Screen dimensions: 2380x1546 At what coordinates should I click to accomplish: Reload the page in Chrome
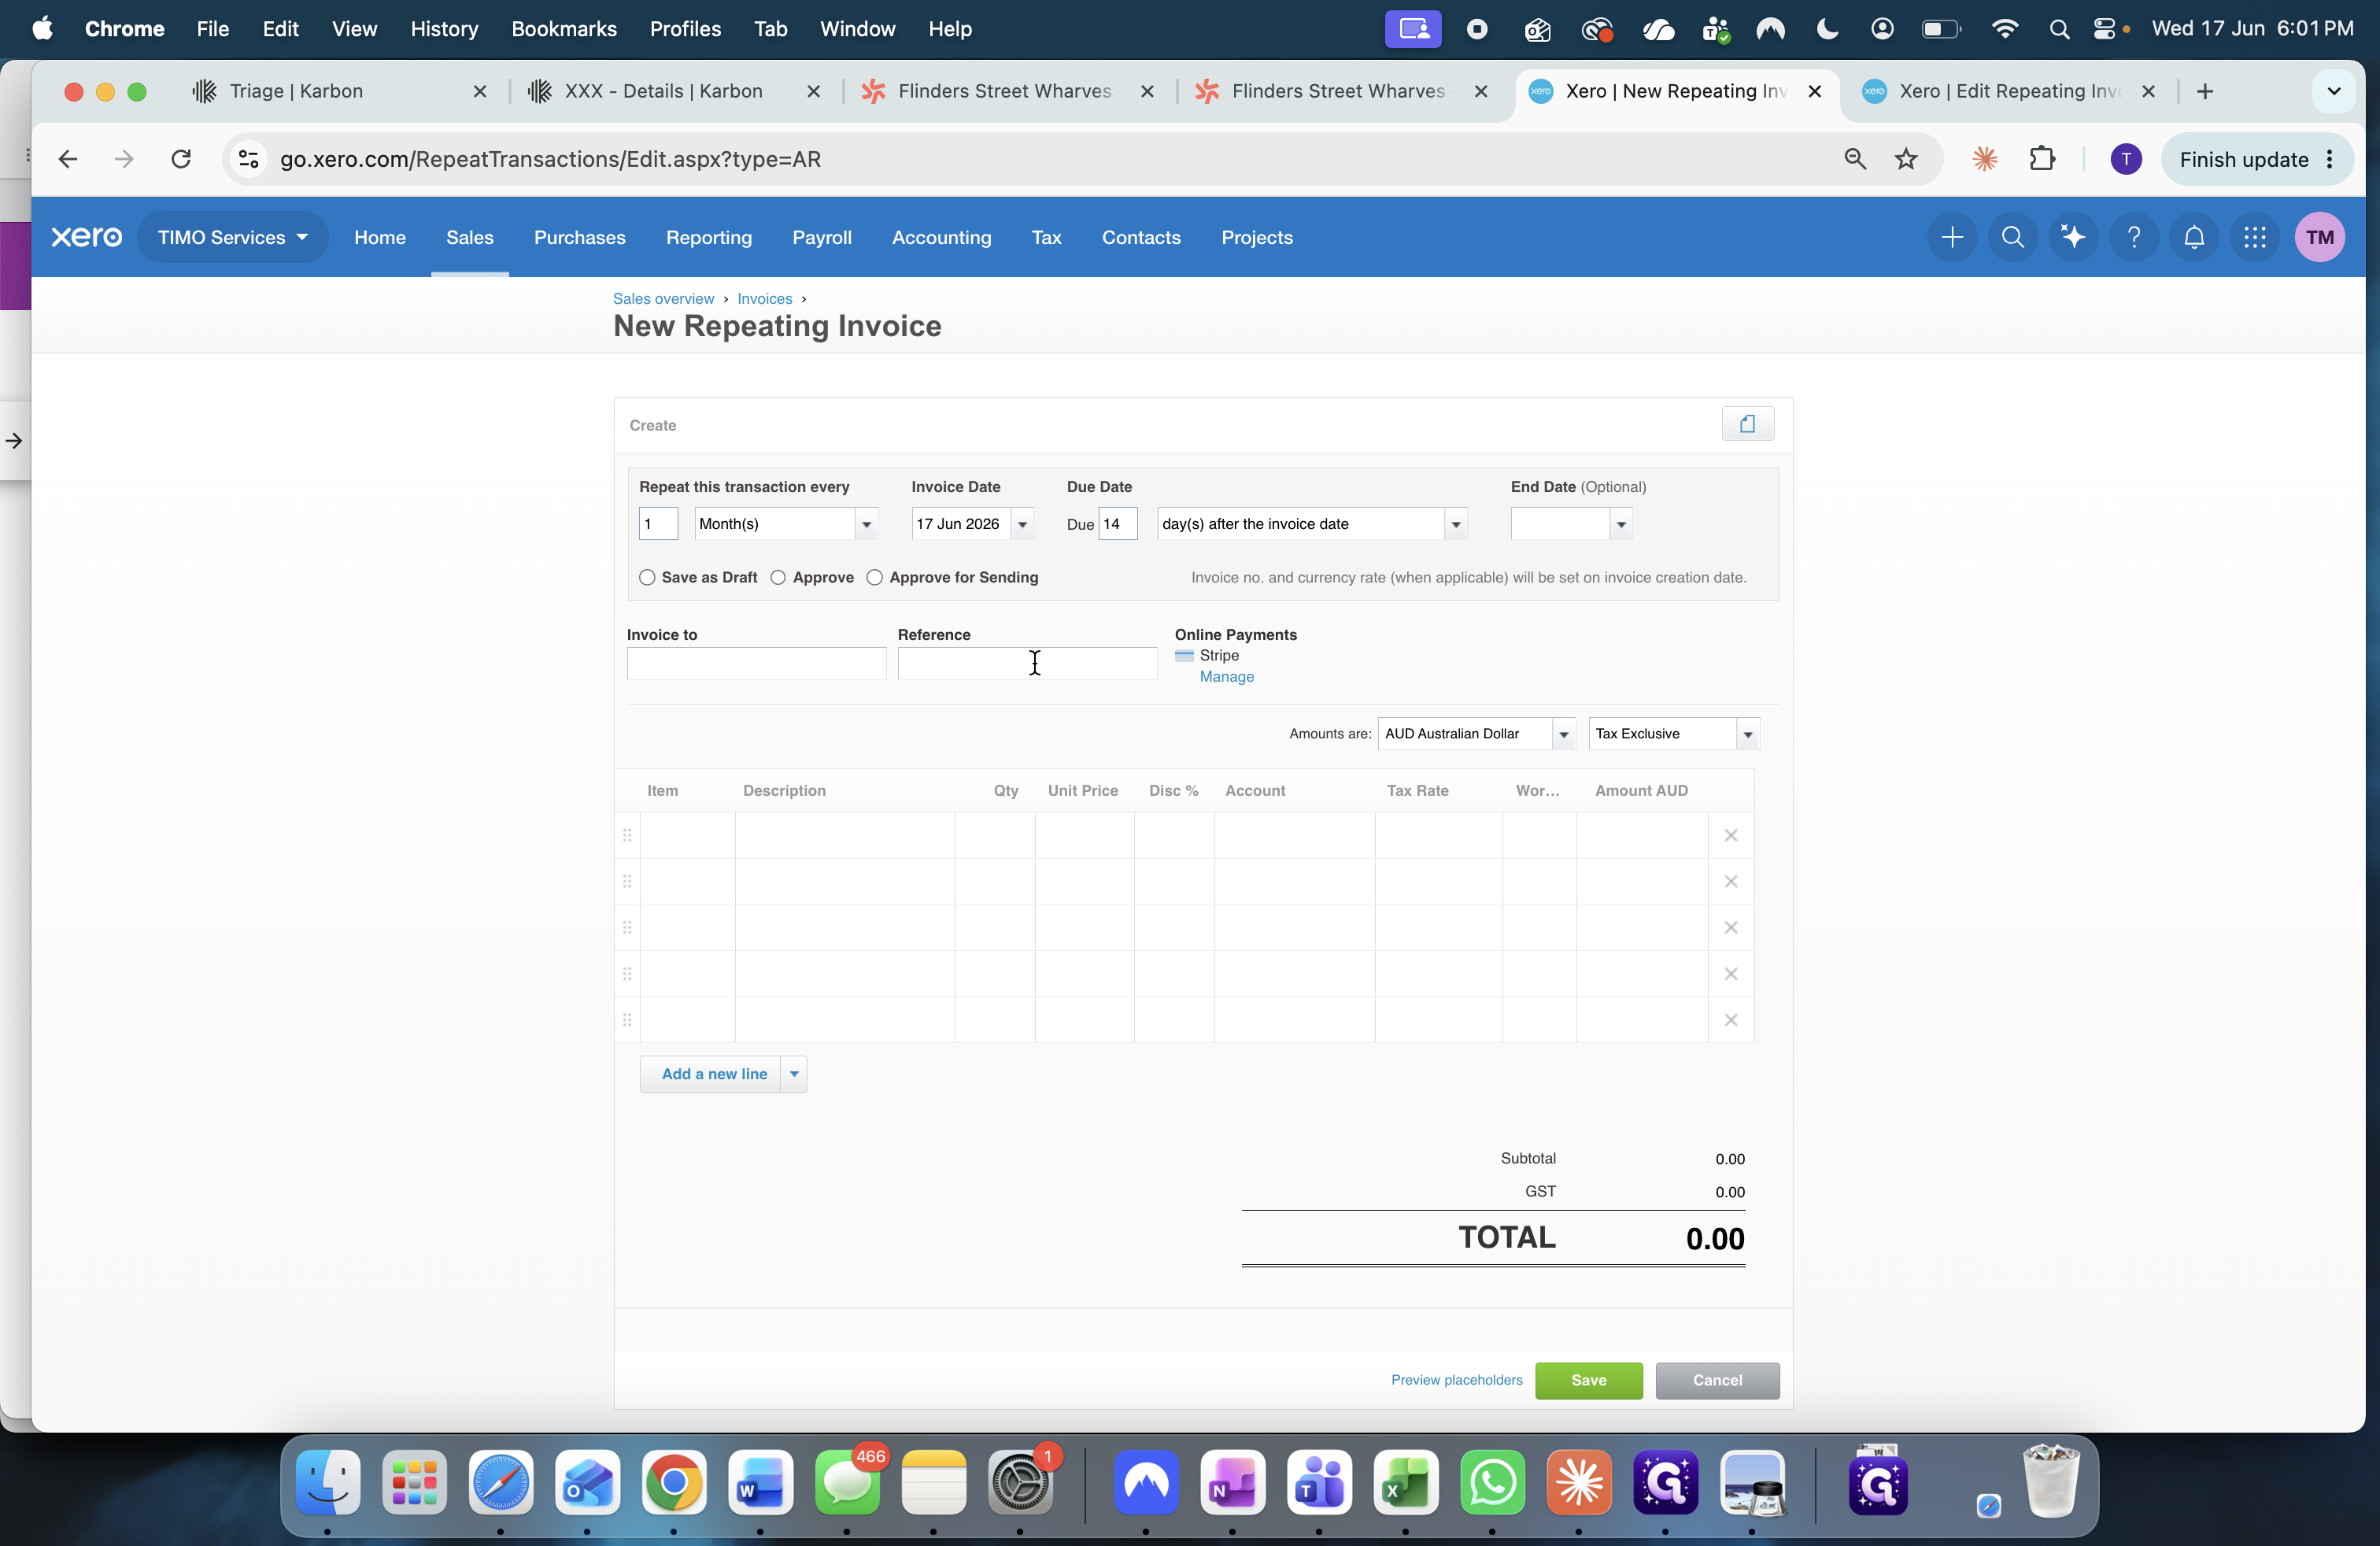181,159
